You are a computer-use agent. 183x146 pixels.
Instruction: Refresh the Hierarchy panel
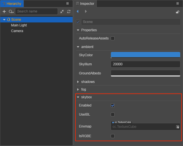click(x=69, y=11)
